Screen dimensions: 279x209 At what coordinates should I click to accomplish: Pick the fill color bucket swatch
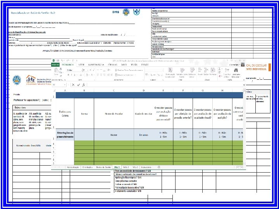(x=87, y=75)
